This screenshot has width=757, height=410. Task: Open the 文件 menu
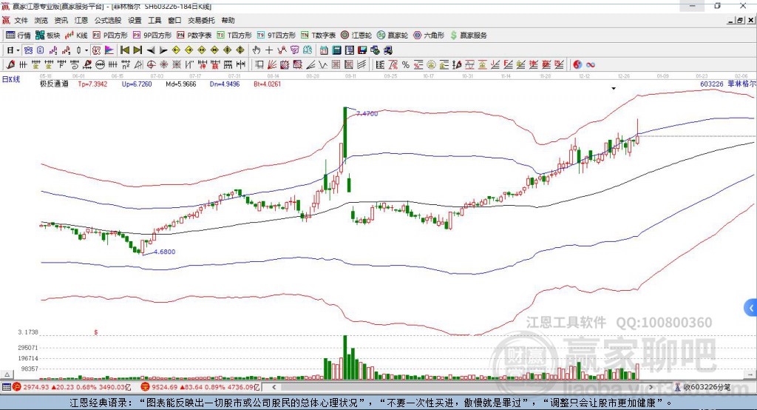click(x=21, y=20)
